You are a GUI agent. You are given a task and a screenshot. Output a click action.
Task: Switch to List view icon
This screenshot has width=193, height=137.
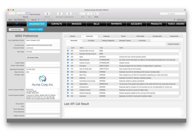[x=41, y=20]
